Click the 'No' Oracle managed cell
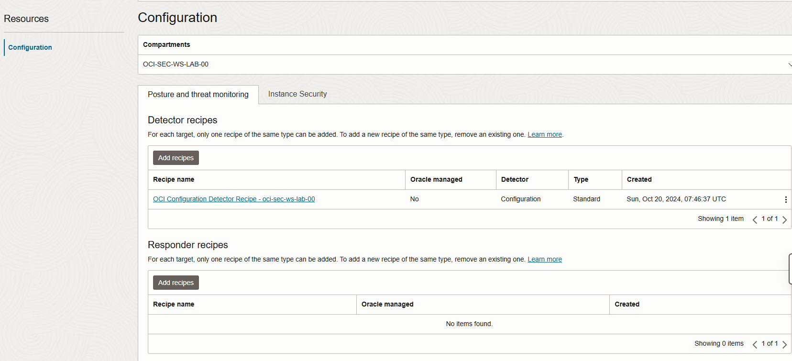The height and width of the screenshot is (361, 792). click(415, 199)
